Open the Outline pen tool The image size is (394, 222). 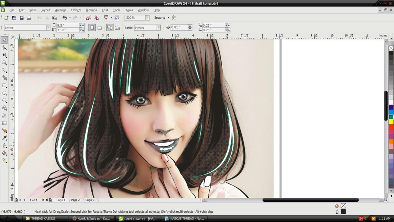(4, 146)
